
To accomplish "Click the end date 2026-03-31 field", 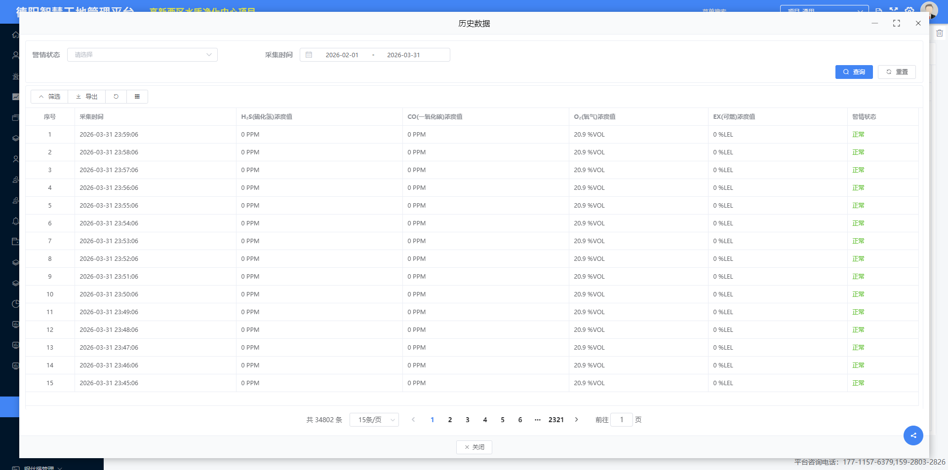I will [403, 55].
